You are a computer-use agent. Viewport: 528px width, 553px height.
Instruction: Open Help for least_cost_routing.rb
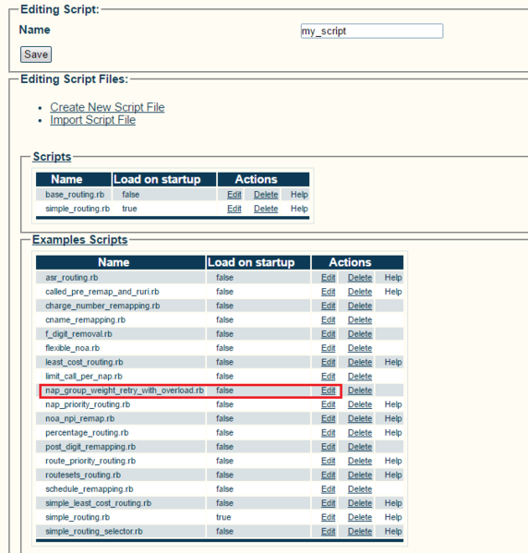(393, 362)
